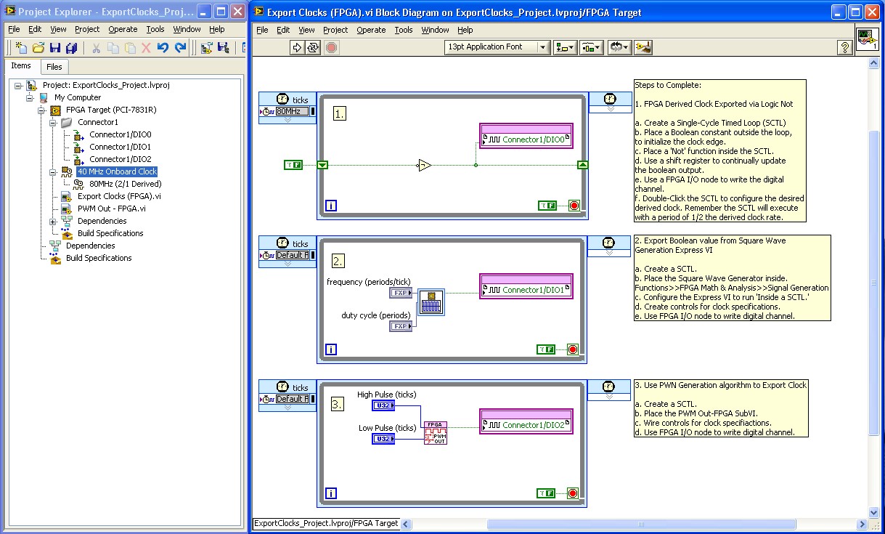Switch to the Files tab
The image size is (885, 534).
(54, 67)
